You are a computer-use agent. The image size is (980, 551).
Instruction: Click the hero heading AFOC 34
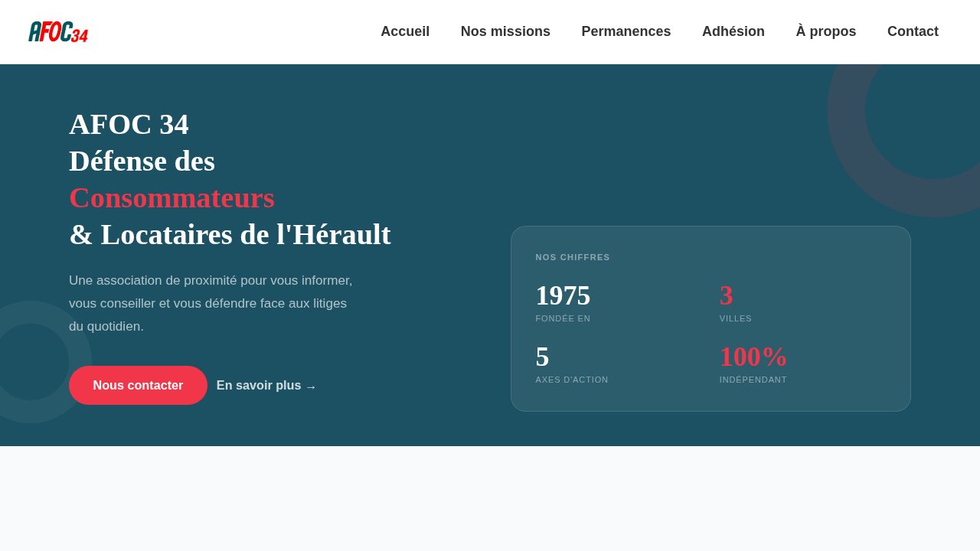tap(129, 124)
